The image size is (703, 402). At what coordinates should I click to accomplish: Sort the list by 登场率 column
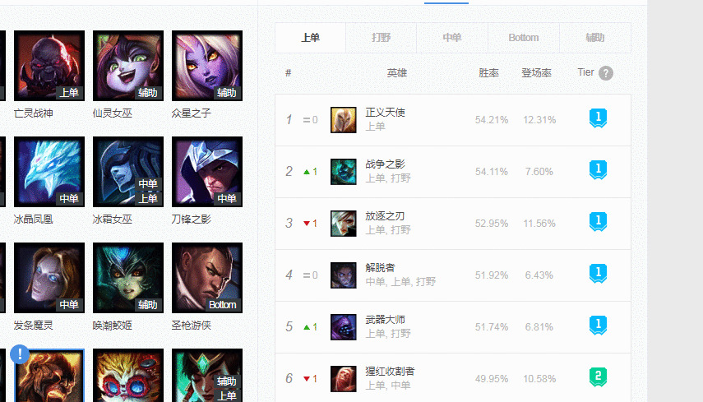click(536, 72)
